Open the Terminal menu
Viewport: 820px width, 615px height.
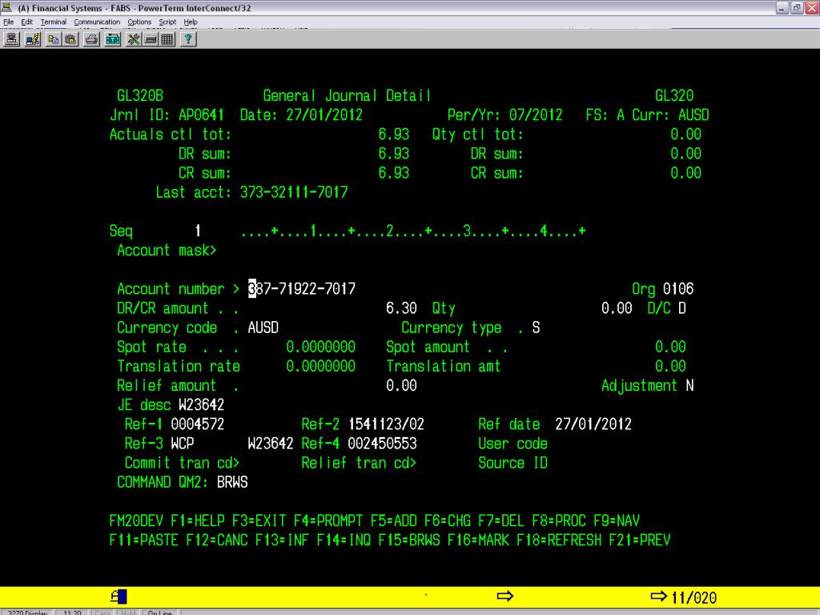(x=54, y=22)
